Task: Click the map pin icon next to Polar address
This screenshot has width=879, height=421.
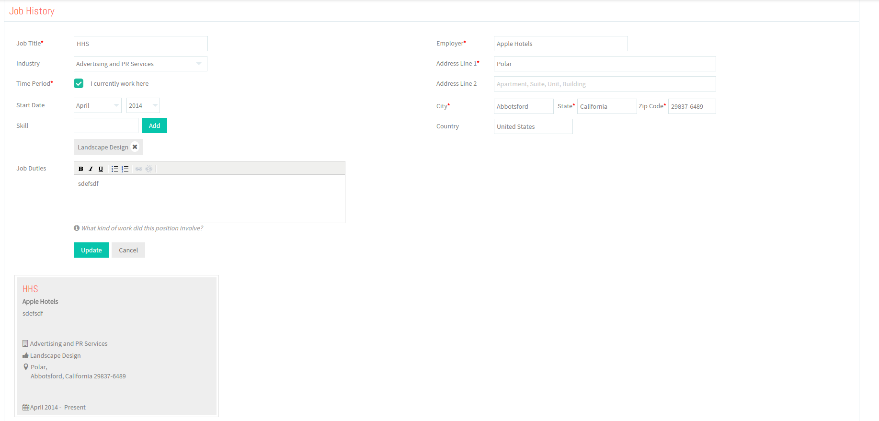Action: tap(26, 367)
